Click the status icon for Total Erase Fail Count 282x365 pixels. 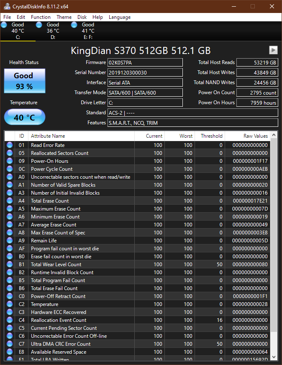click(10, 288)
